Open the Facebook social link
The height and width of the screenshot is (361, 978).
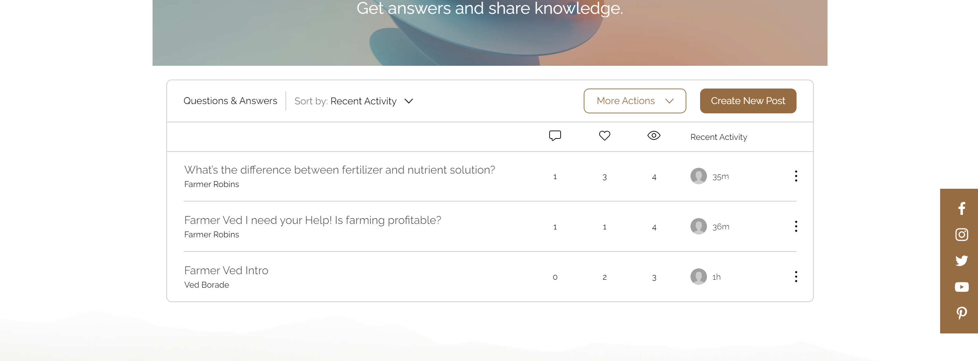tap(961, 208)
